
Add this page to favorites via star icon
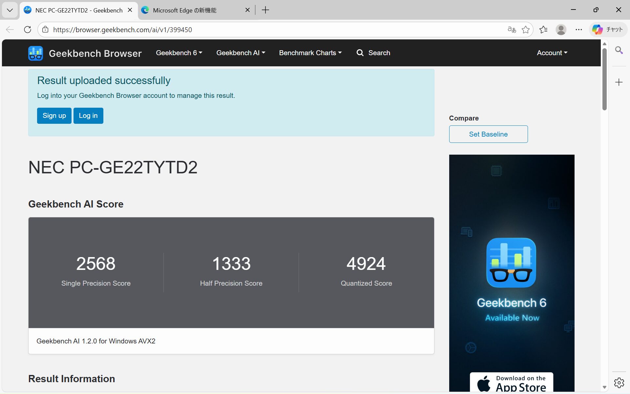(x=526, y=30)
